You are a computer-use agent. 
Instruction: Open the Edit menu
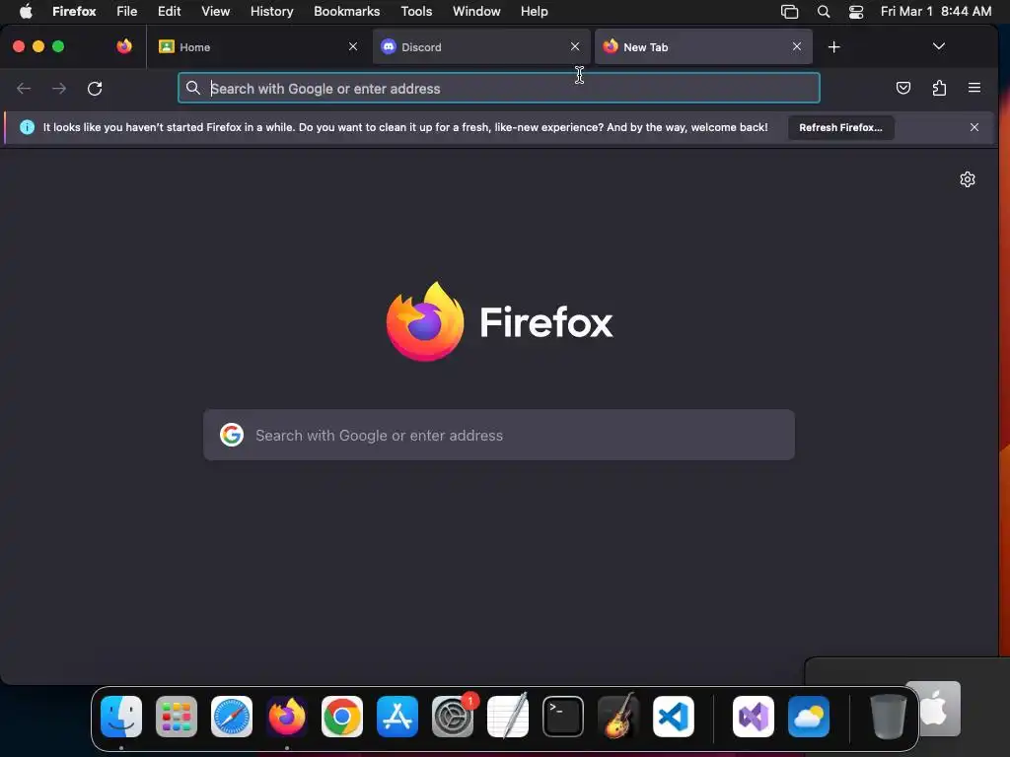click(170, 11)
